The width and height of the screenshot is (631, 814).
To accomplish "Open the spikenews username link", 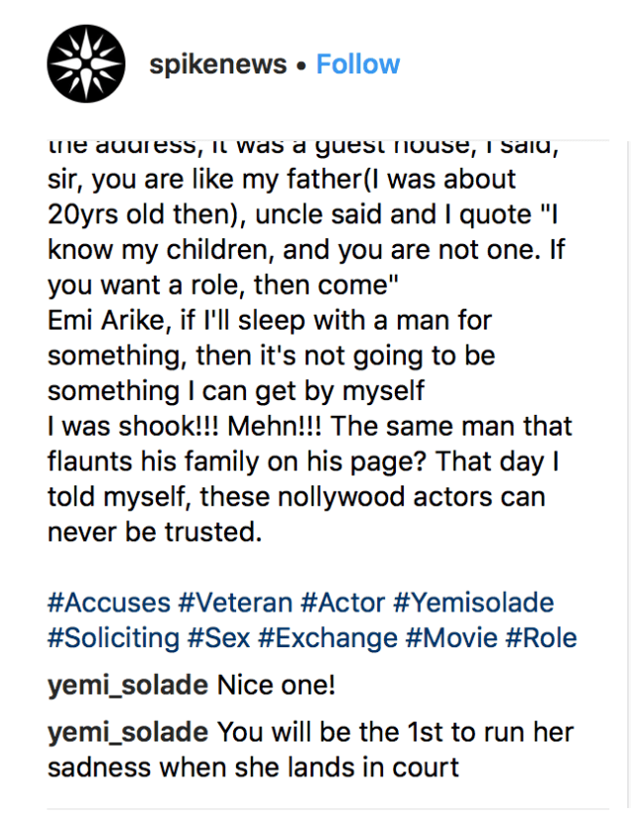I will (x=217, y=65).
